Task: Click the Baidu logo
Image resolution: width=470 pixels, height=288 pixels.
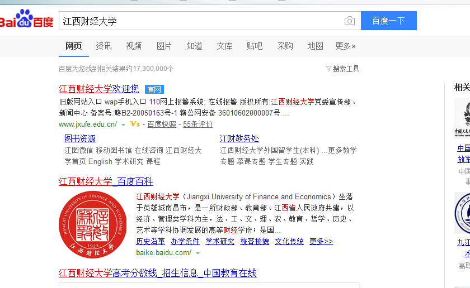Action: click(x=26, y=18)
